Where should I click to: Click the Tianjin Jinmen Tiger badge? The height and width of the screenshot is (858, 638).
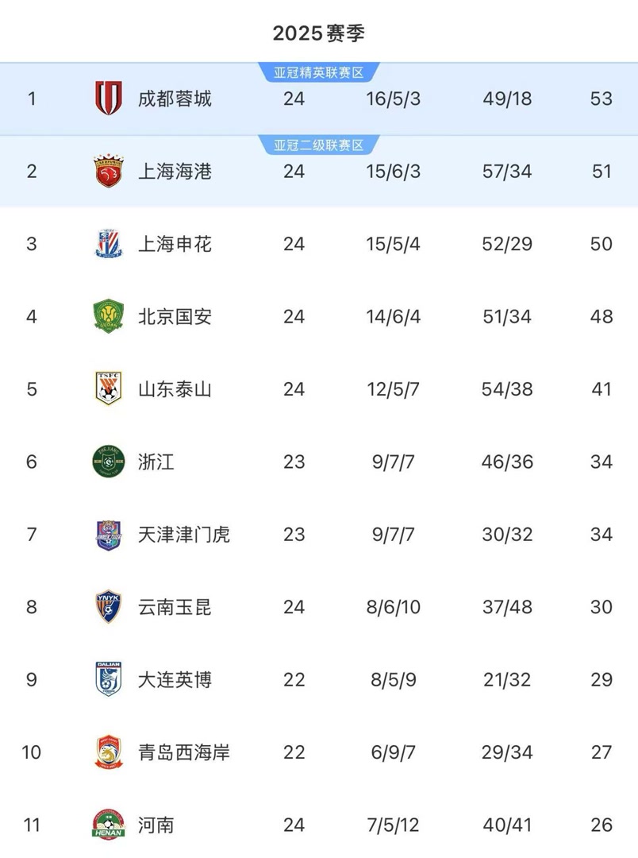[x=107, y=535]
